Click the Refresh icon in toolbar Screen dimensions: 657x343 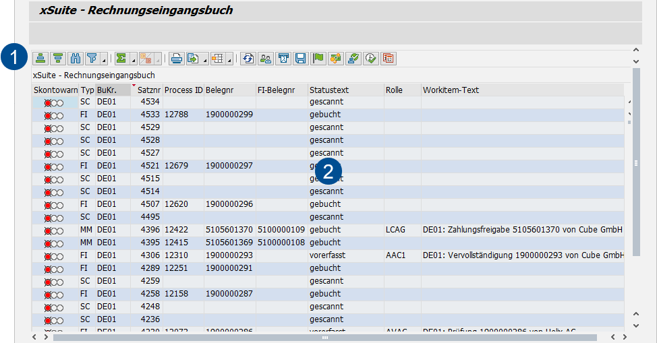coord(248,59)
